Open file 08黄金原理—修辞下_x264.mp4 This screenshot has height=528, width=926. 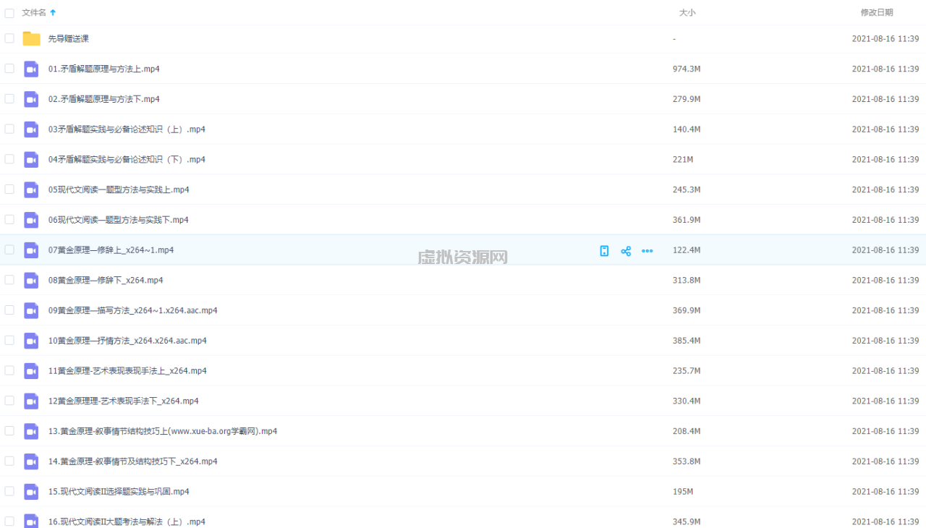106,280
